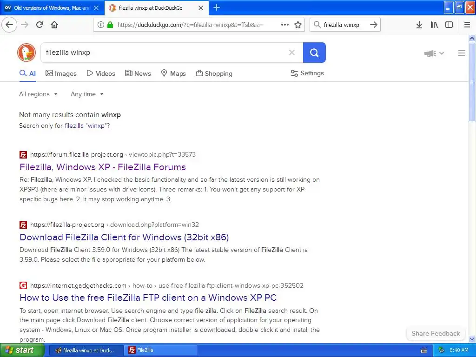Screen dimensions: 476x357
Task: Open the Any time filter dropdown
Action: 87,94
